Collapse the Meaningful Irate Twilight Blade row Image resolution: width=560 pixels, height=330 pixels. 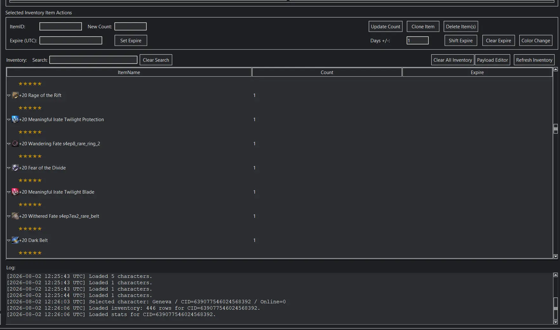[9, 192]
